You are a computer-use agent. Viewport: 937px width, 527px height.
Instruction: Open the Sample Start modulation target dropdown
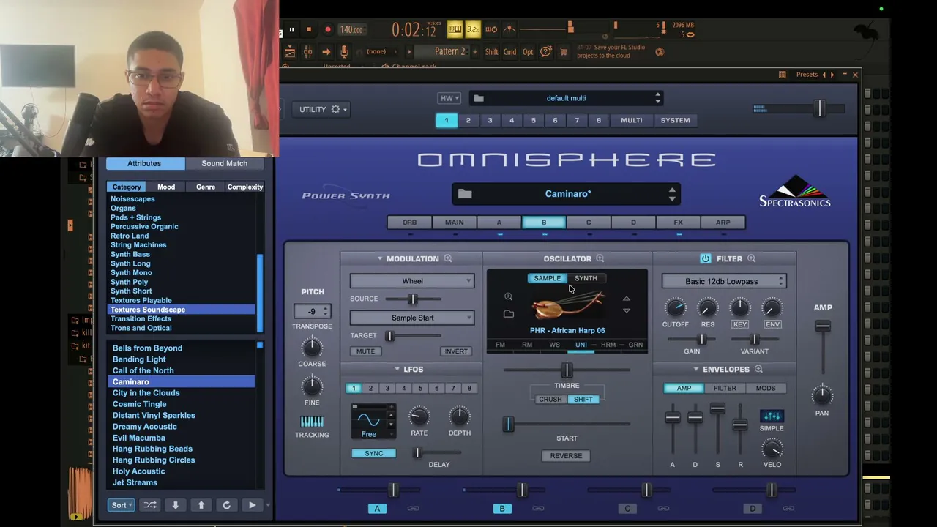pyautogui.click(x=412, y=318)
